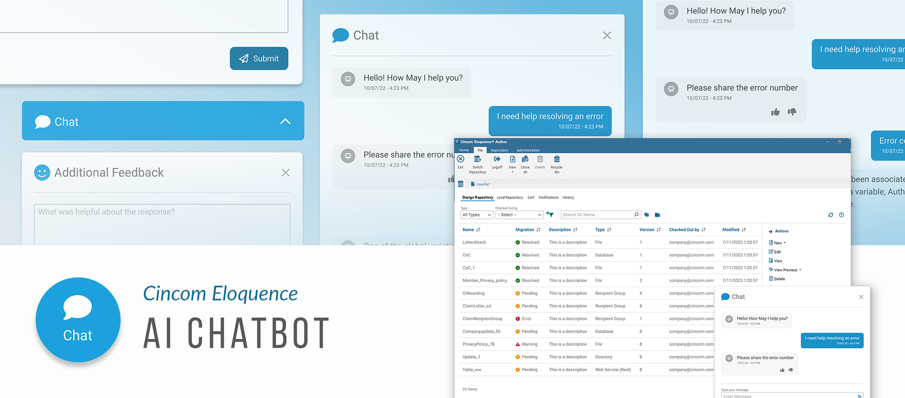Select the NewFile document tab

[480, 184]
